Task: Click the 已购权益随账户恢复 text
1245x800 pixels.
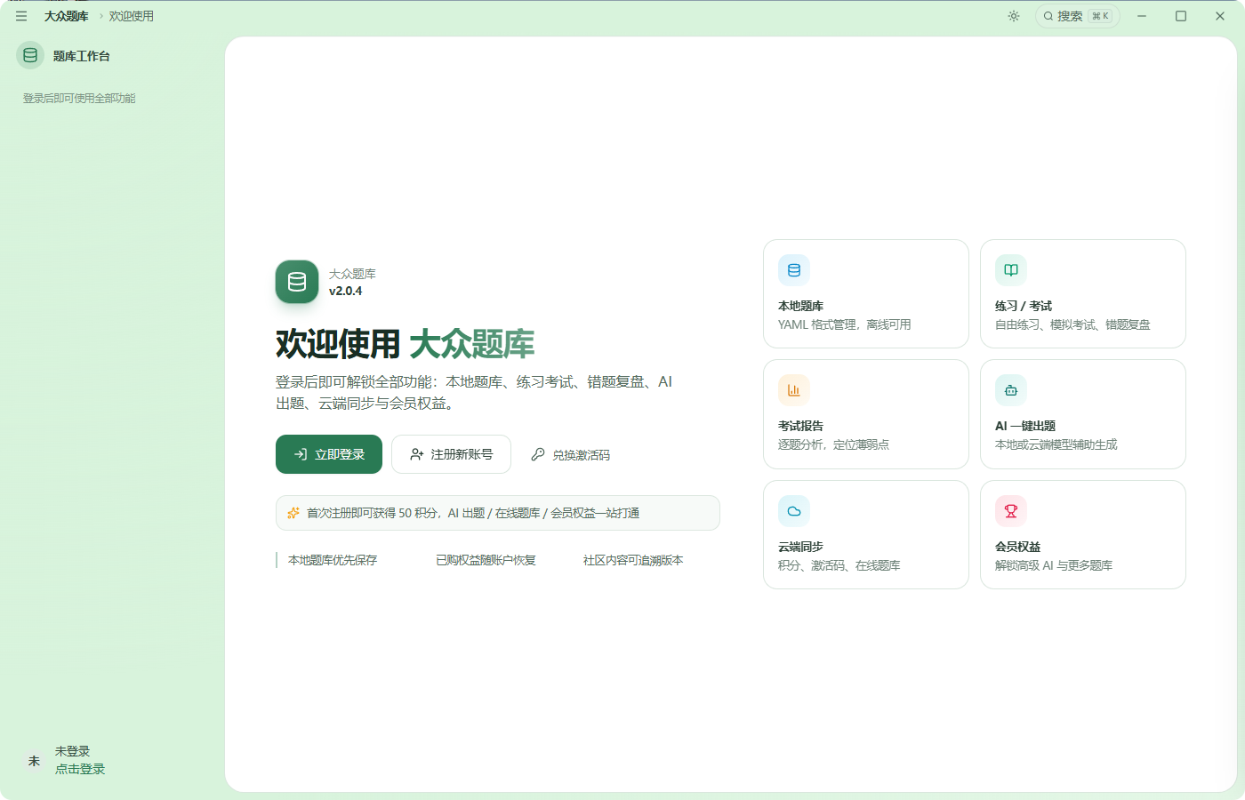Action: pyautogui.click(x=486, y=560)
